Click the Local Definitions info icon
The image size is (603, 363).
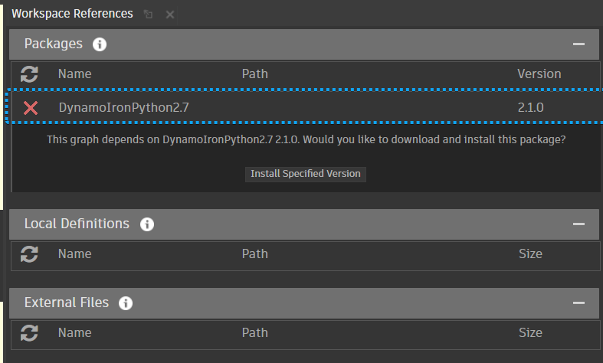tap(147, 224)
